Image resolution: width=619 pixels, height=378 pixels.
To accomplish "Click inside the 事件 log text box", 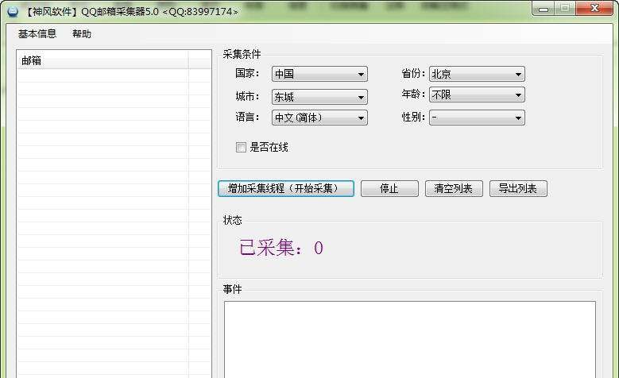I will click(410, 339).
